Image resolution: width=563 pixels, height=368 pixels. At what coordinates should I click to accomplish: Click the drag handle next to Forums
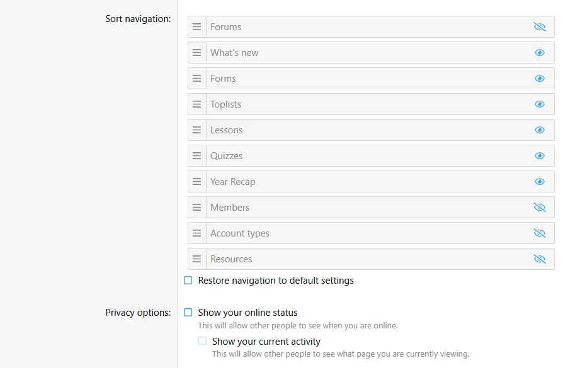(196, 26)
